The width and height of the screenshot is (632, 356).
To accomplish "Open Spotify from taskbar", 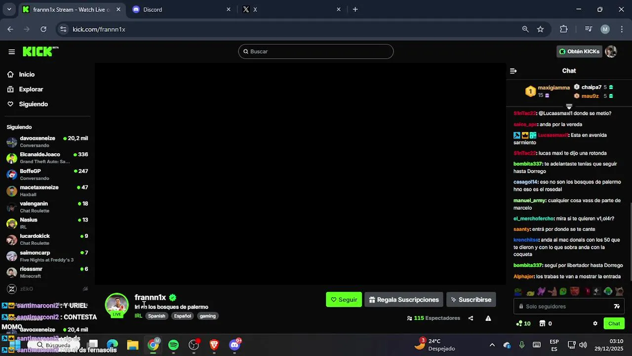I will click(173, 345).
